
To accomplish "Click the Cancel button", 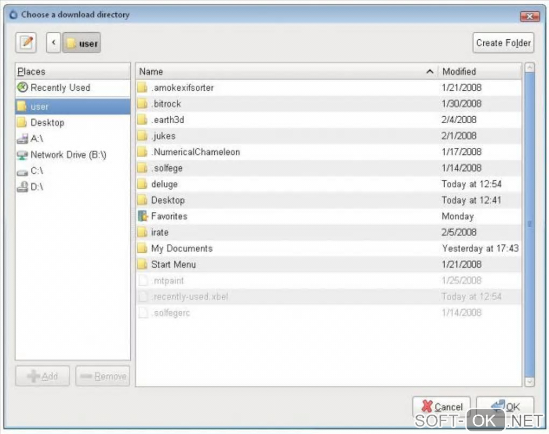I will coord(441,407).
